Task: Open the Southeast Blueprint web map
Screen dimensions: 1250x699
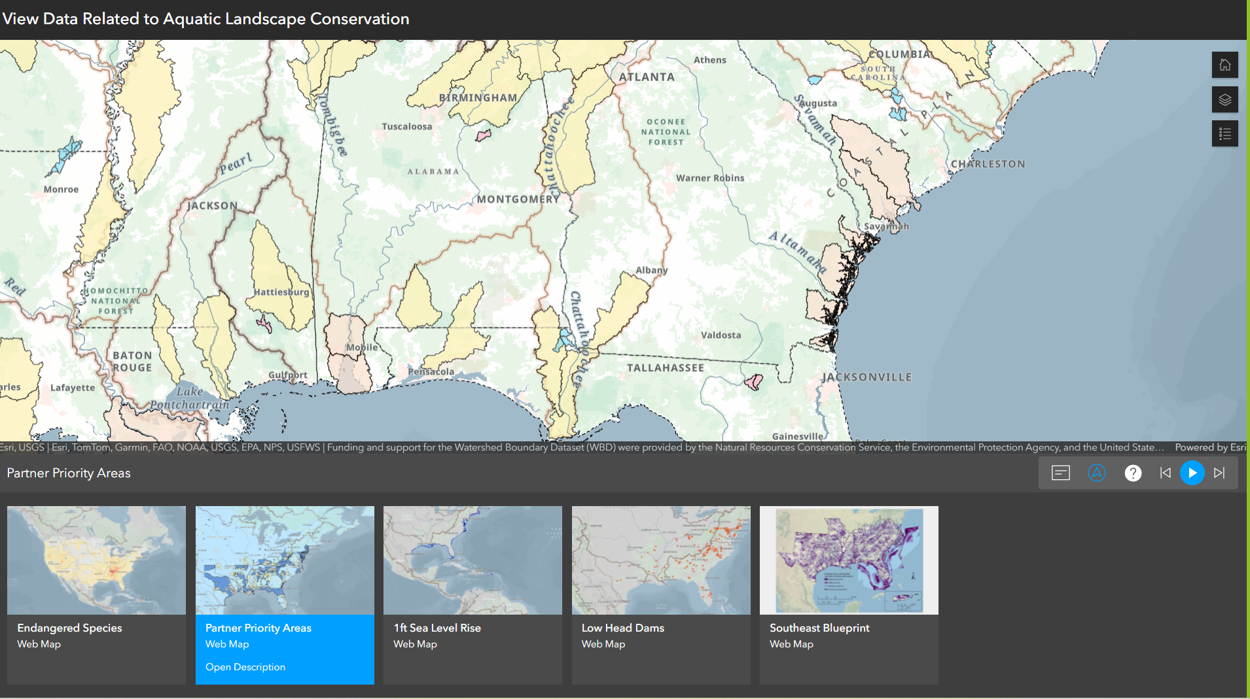Action: tap(849, 560)
